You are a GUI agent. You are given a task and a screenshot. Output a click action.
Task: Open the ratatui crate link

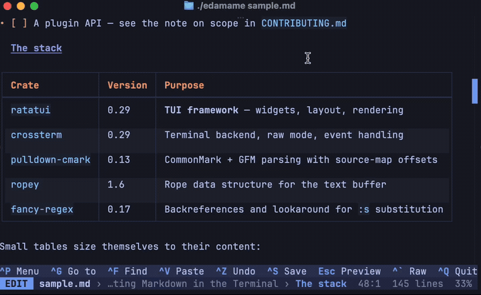(x=30, y=110)
